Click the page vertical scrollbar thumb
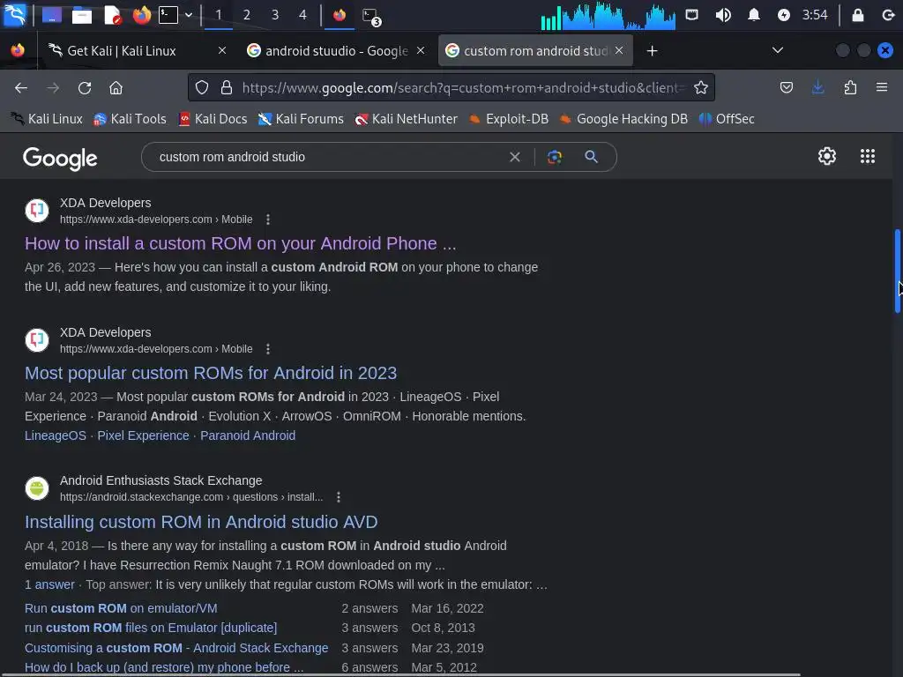This screenshot has height=677, width=903. 897,271
